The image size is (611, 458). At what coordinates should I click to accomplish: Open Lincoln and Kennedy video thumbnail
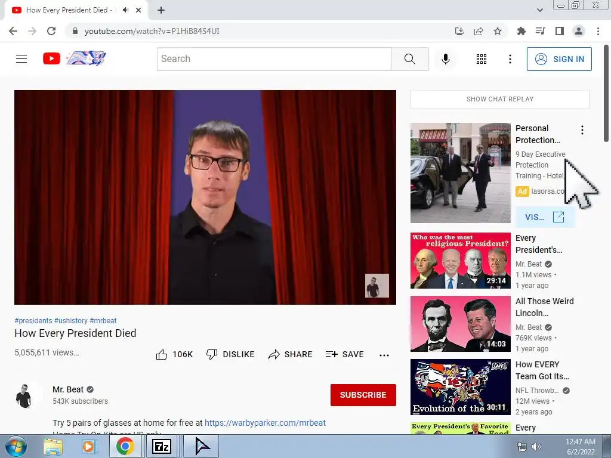click(460, 324)
